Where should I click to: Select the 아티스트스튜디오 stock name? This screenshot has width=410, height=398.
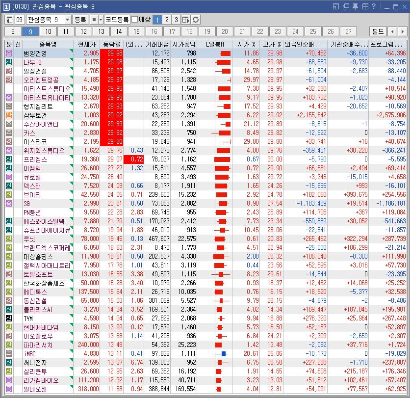(47, 89)
